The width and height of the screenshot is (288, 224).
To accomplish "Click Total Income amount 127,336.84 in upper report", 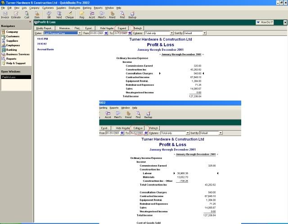I will point(195,97).
